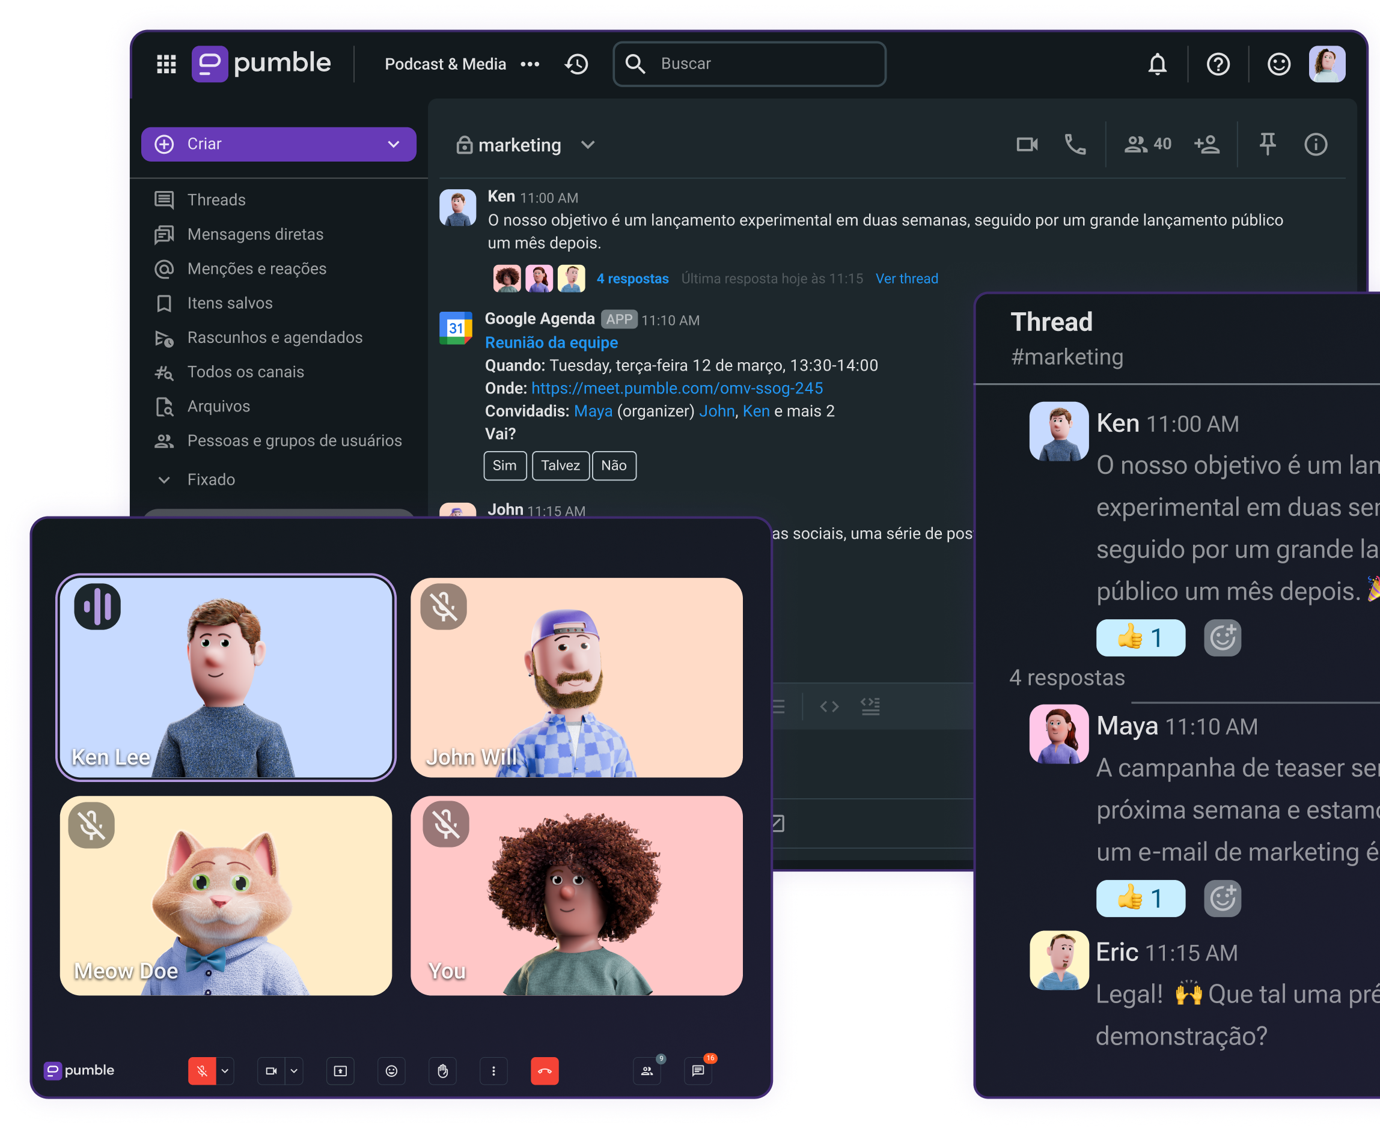
Task: Hang up the call with red button
Action: tap(545, 1071)
